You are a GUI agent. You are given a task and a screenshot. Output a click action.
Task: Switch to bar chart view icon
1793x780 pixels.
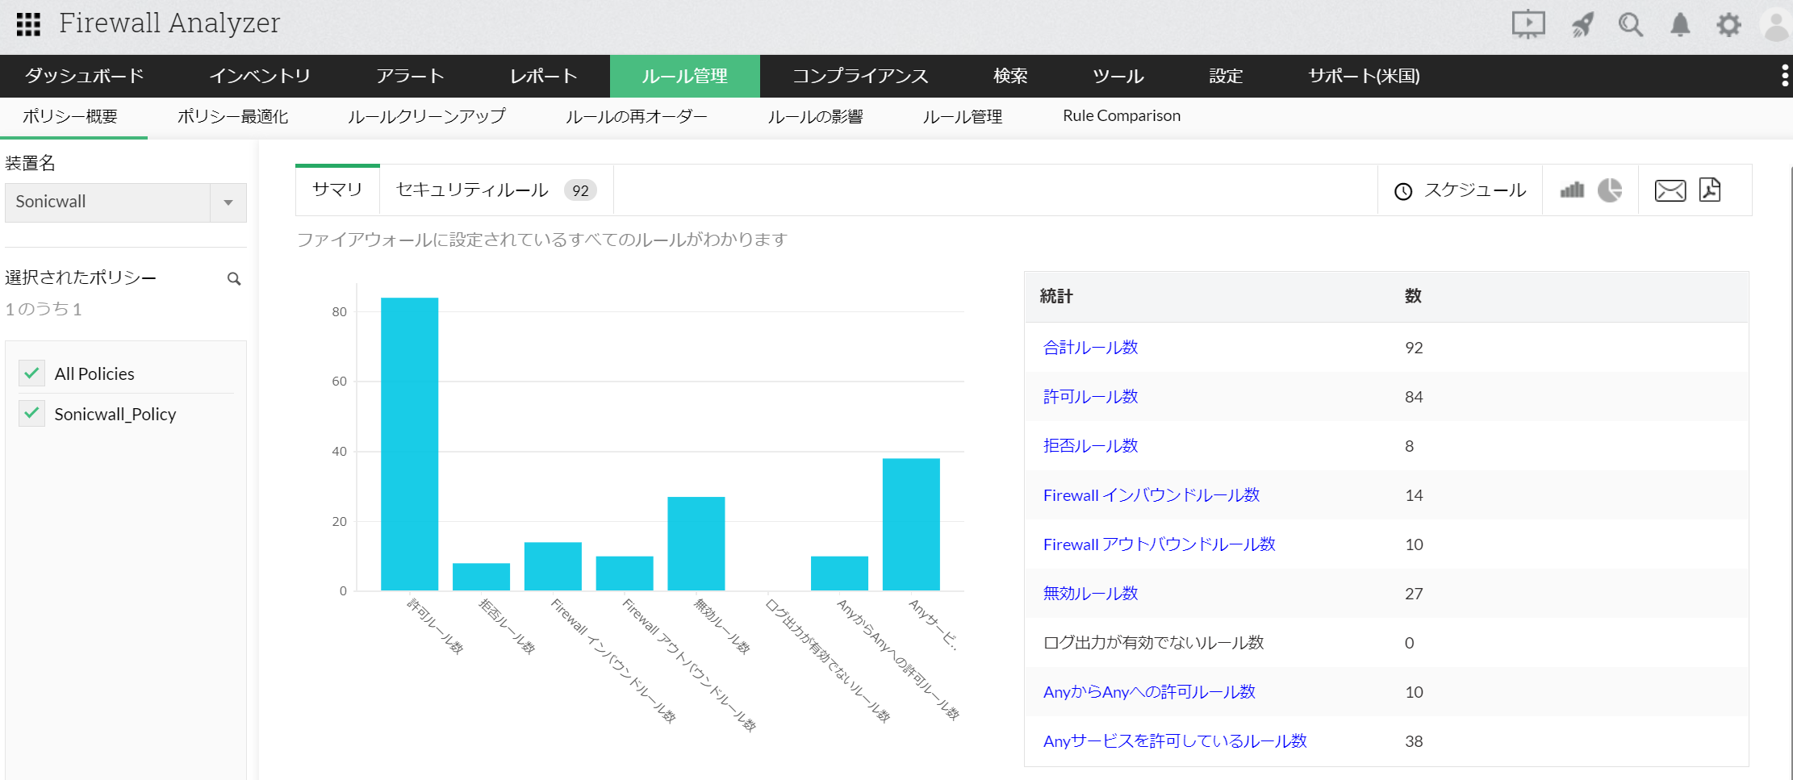click(x=1572, y=190)
